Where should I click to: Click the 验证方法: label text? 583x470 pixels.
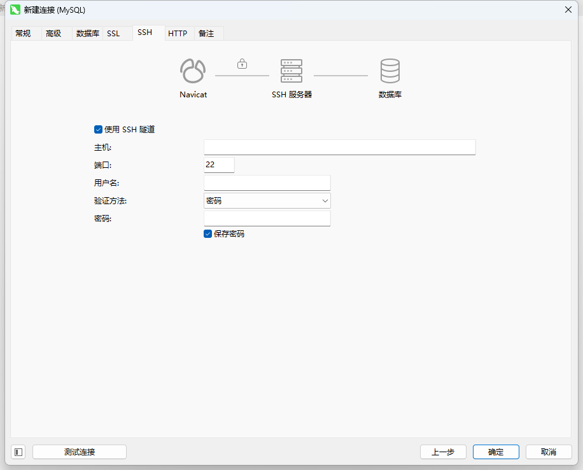pyautogui.click(x=111, y=201)
